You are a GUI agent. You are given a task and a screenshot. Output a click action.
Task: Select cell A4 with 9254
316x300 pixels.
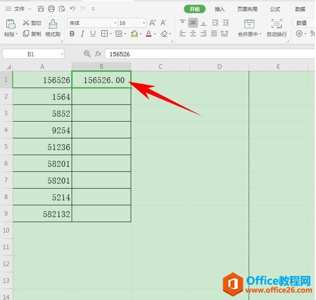tap(42, 130)
